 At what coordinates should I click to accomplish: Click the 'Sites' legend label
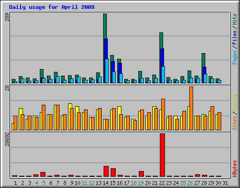tap(235, 123)
